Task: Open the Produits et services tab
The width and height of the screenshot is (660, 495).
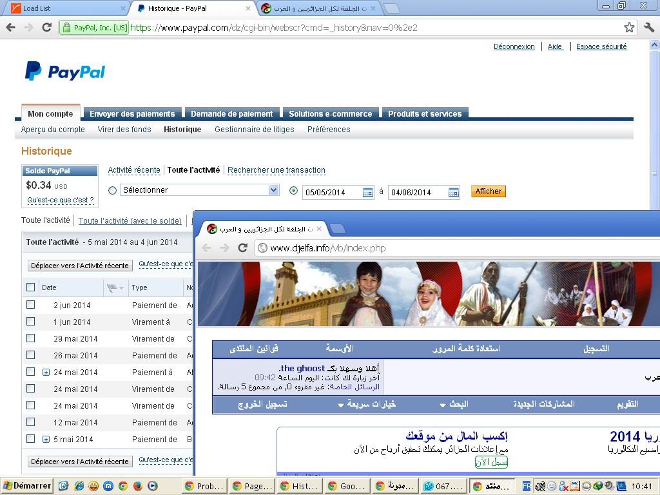Action: [425, 113]
